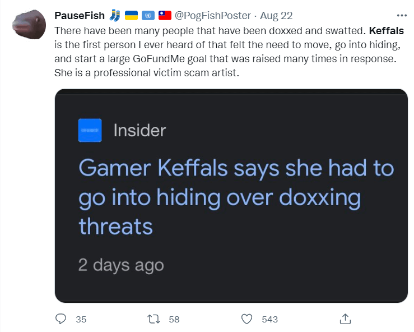This screenshot has width=414, height=332.
Task: Click the bold Keffals text in tweet
Action: click(x=387, y=31)
